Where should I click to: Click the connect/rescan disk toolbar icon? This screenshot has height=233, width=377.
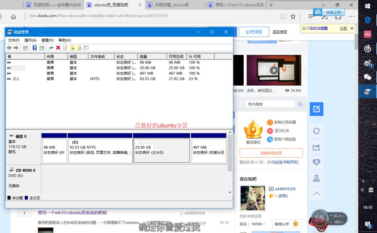51,48
